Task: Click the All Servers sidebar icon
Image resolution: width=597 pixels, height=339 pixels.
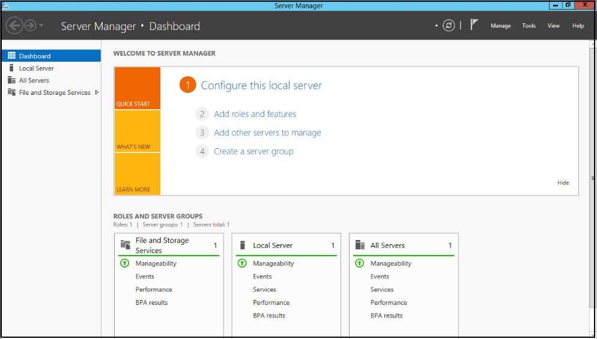Action: click(12, 80)
